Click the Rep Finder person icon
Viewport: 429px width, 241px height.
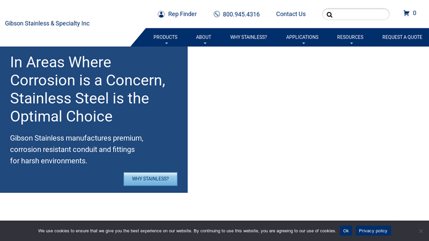[161, 14]
